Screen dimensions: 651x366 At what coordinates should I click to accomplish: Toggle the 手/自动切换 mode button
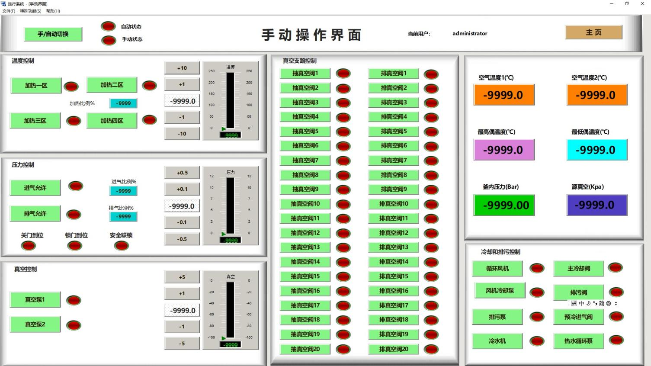click(x=53, y=34)
